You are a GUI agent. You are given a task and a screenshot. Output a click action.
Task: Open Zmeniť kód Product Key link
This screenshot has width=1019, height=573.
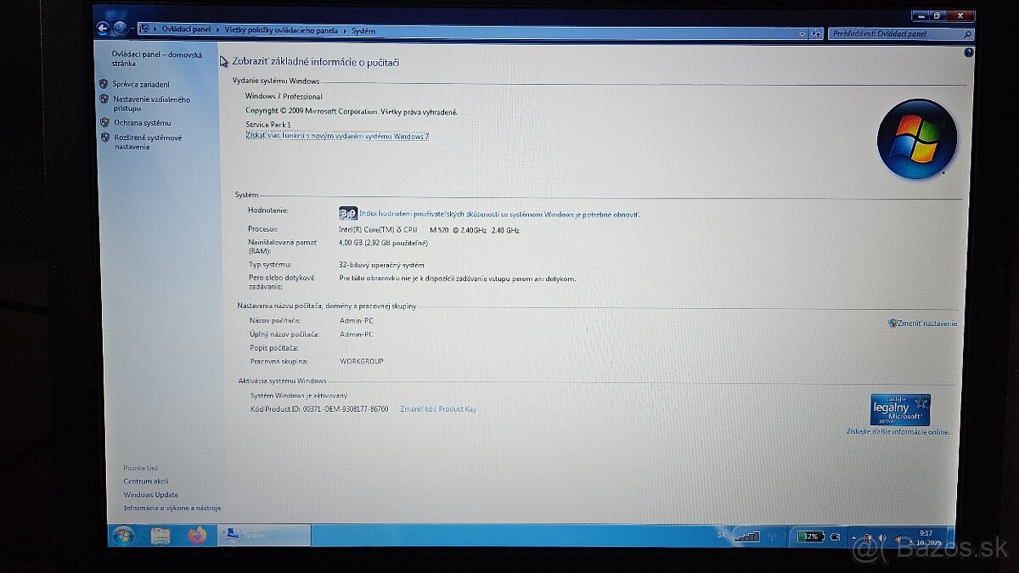point(439,408)
